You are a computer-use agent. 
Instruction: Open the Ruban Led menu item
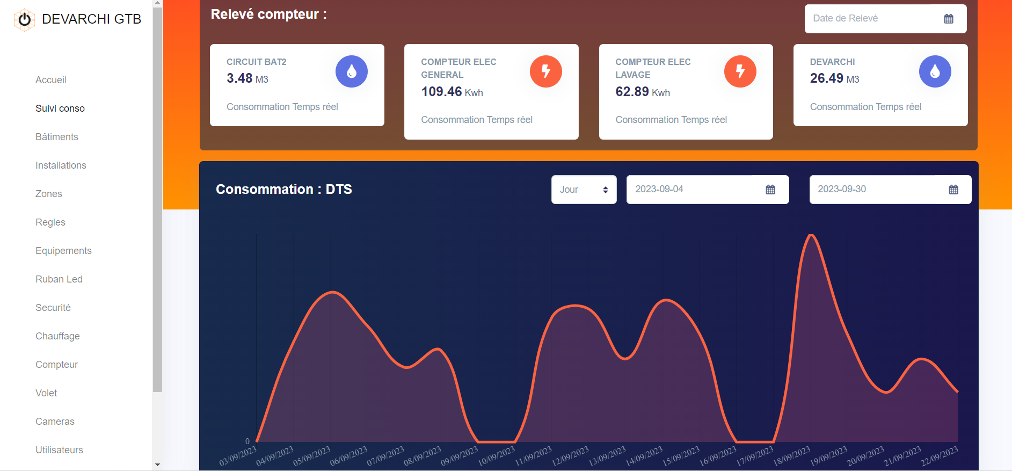pyautogui.click(x=59, y=279)
